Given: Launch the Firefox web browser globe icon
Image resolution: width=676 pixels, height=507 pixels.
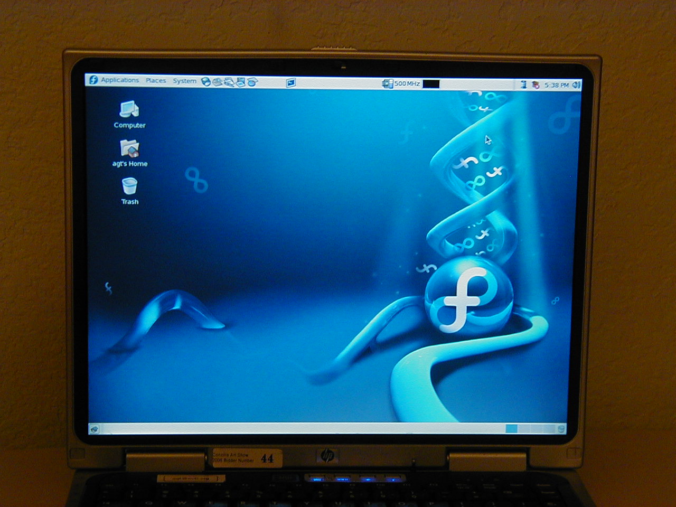Looking at the screenshot, I should (206, 82).
